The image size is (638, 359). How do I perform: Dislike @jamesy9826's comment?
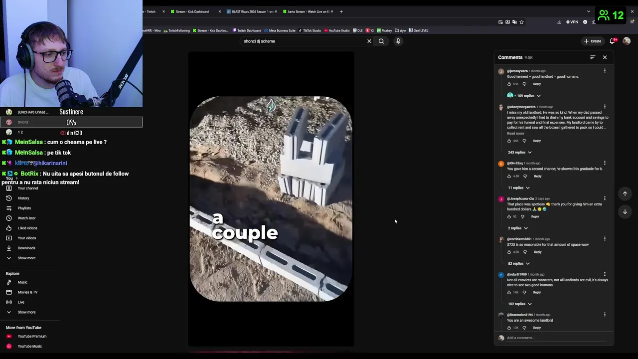tap(524, 84)
